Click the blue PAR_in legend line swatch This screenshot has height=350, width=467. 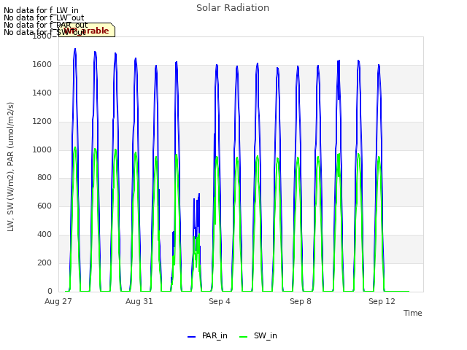191,337
